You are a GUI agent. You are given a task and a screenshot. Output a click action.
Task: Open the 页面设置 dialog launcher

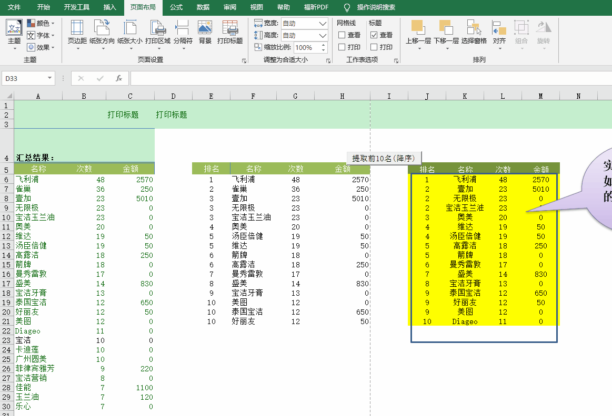pos(244,61)
